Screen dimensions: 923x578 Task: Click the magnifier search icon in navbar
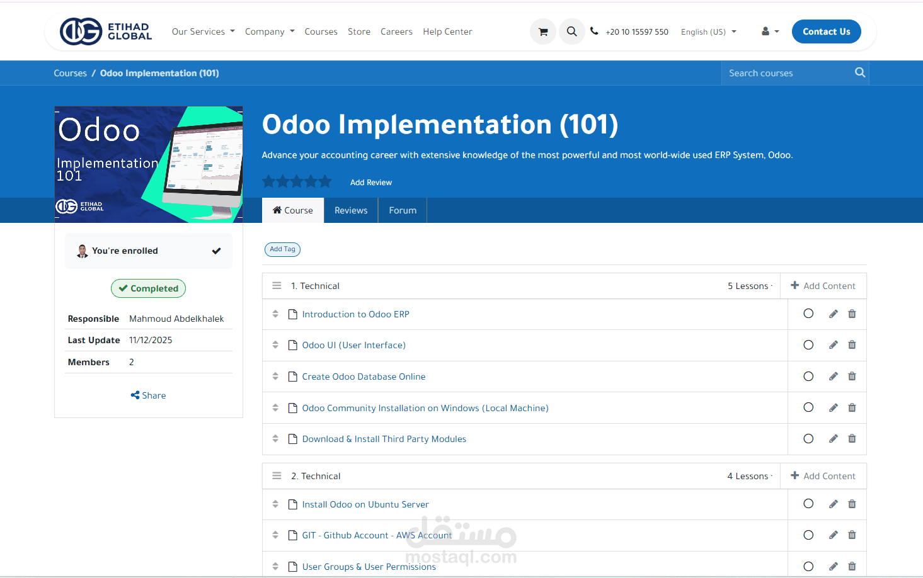click(x=571, y=31)
